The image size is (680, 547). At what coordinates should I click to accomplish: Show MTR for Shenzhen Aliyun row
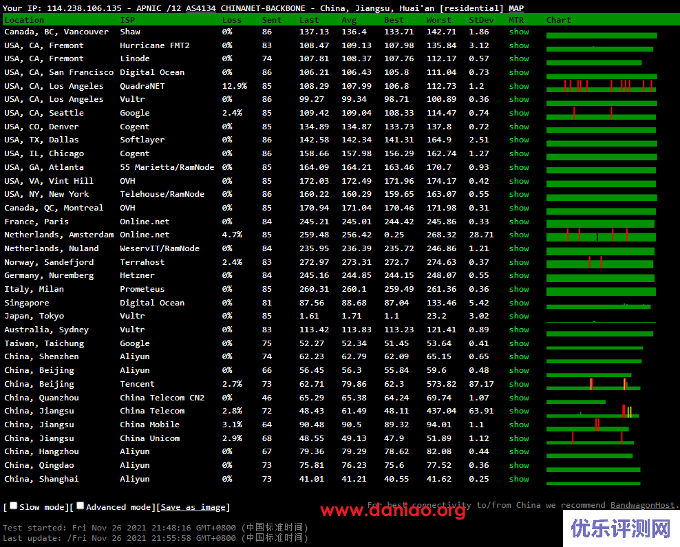pyautogui.click(x=519, y=356)
